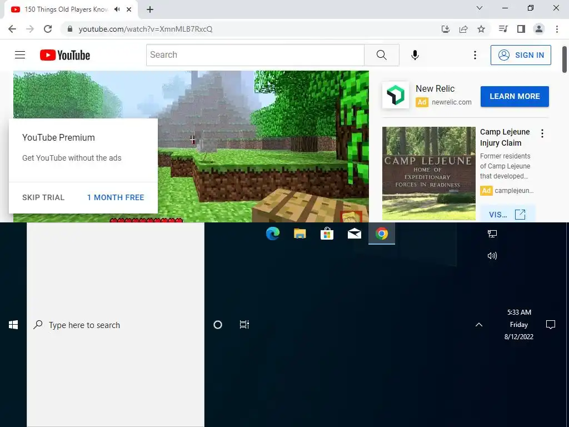Click the VIS... visit site button
569x427 pixels.
(x=507, y=214)
